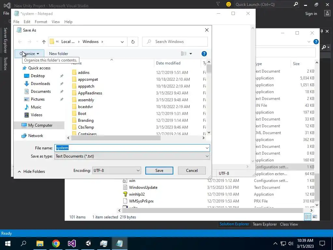Select Quick access in the navigation pane
Screen dimensions: 333x250
point(39,68)
